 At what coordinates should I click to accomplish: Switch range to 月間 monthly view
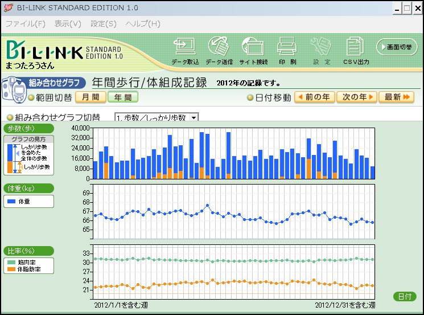[90, 97]
